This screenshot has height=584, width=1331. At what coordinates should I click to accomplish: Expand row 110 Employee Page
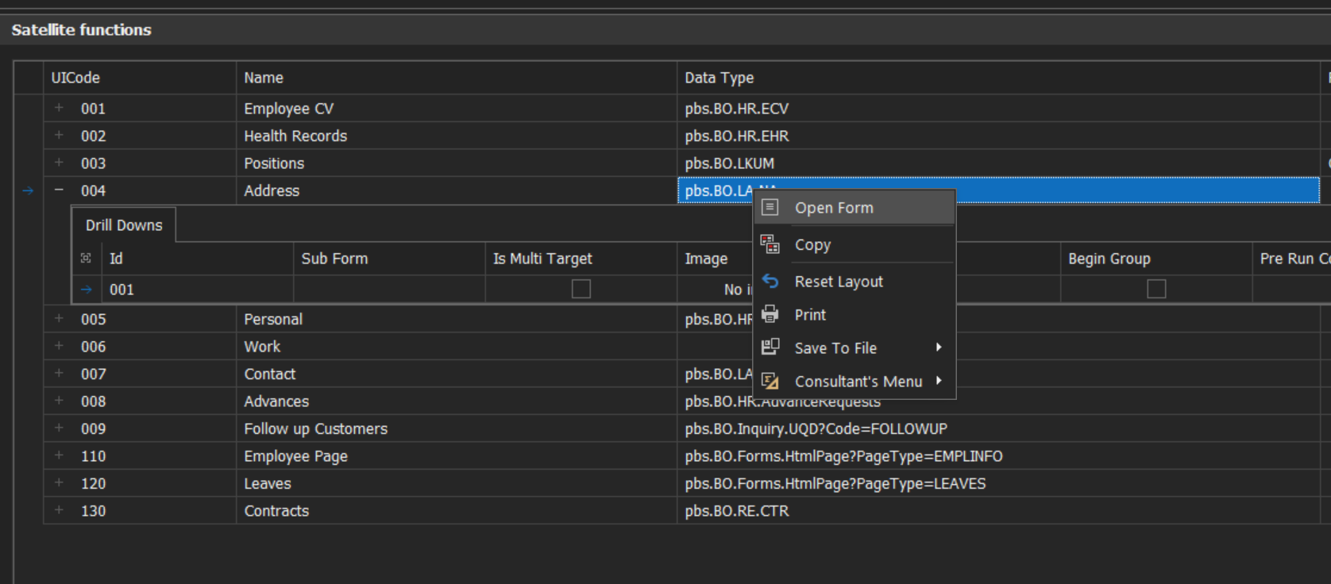(x=59, y=455)
